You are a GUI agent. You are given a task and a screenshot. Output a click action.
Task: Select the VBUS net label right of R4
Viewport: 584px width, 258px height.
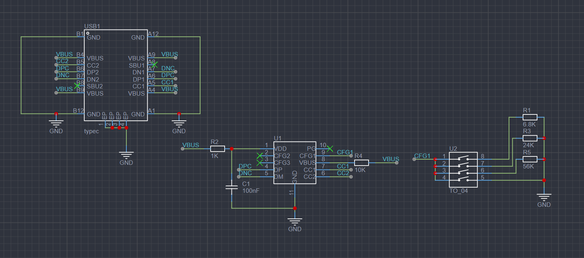pyautogui.click(x=391, y=159)
